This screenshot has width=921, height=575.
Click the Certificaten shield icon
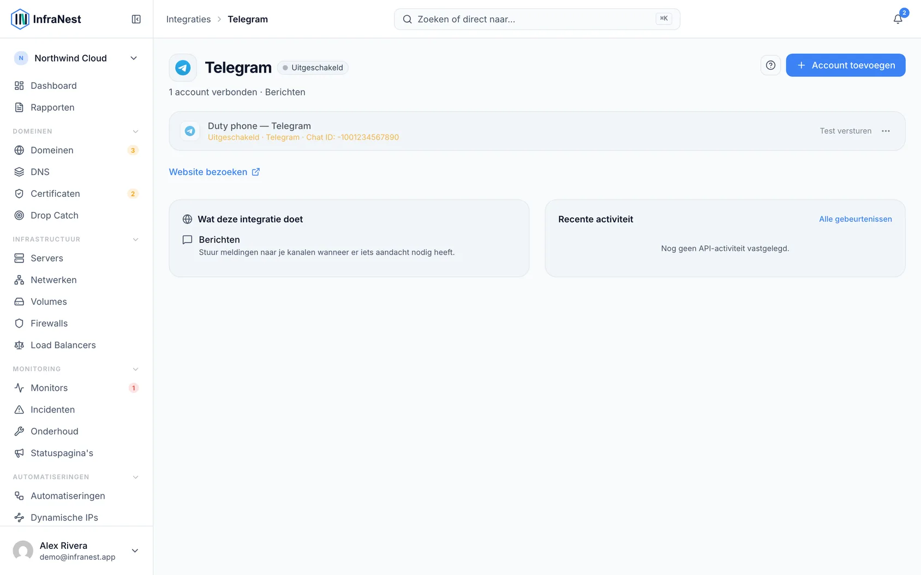(19, 193)
